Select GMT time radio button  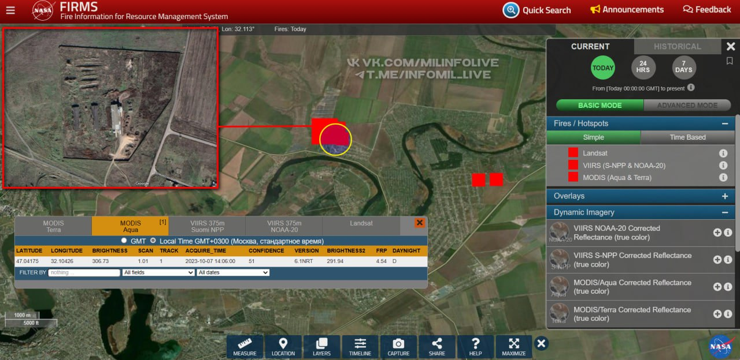click(x=124, y=241)
